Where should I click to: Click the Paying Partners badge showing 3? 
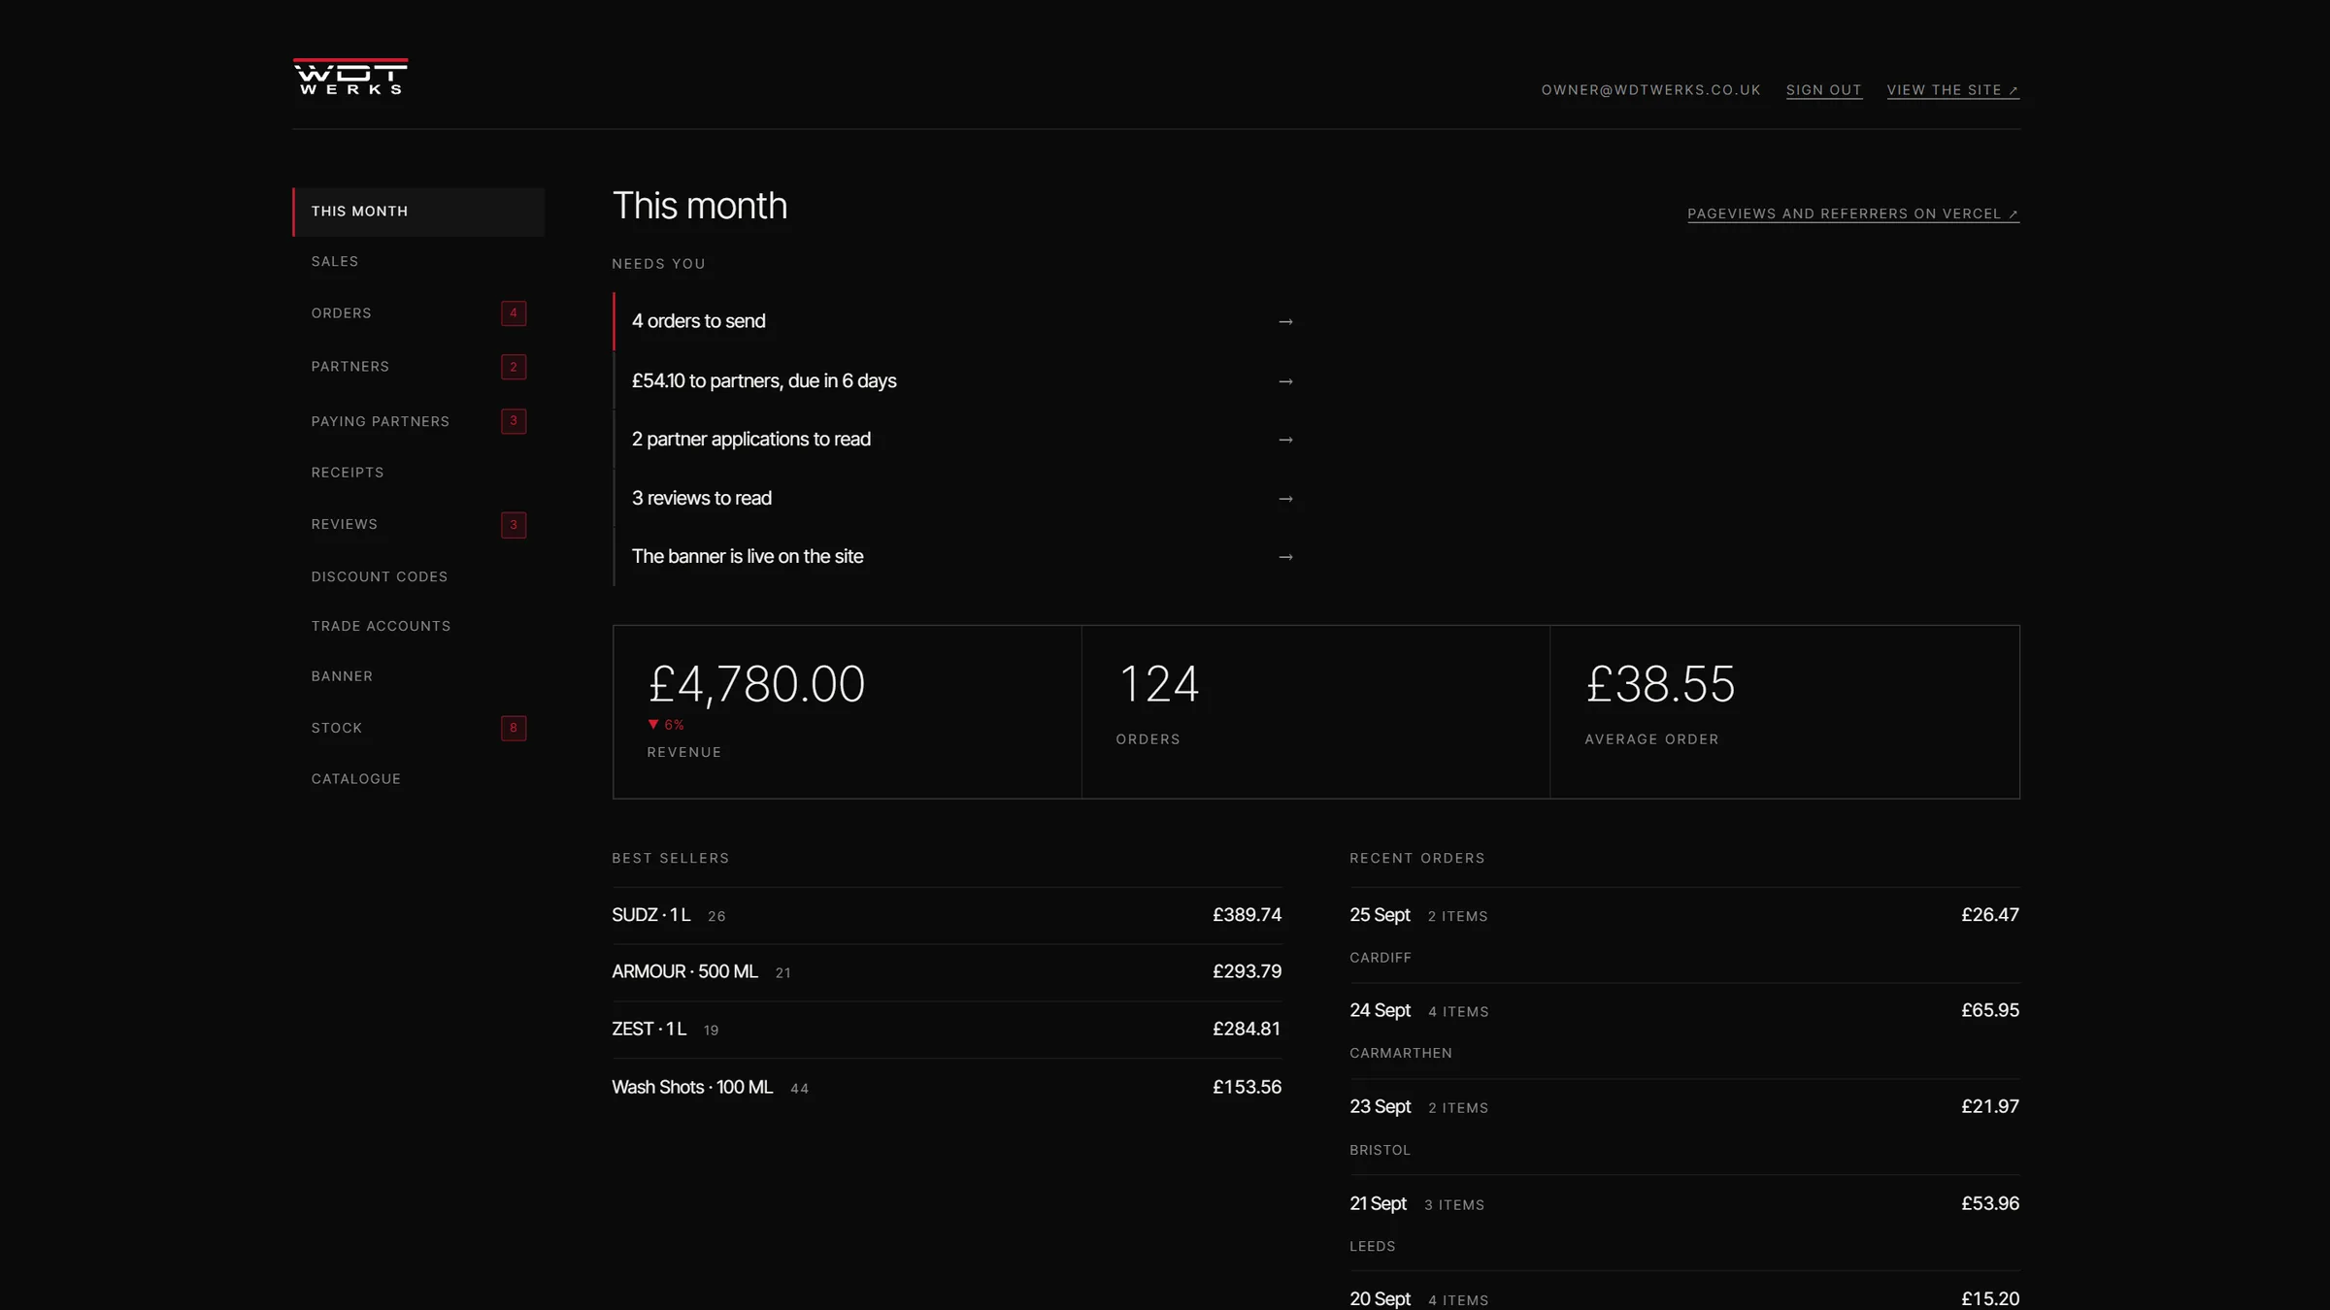point(514,421)
